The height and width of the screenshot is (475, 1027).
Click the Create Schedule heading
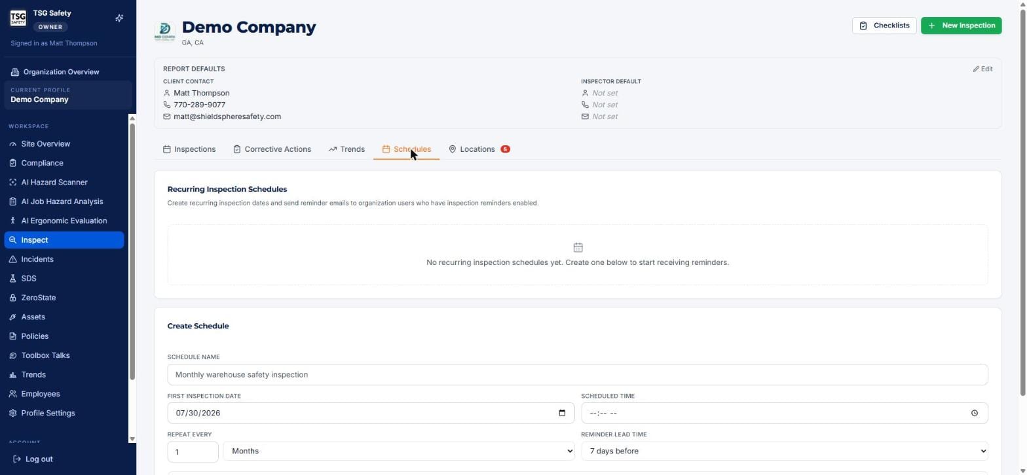click(x=198, y=326)
